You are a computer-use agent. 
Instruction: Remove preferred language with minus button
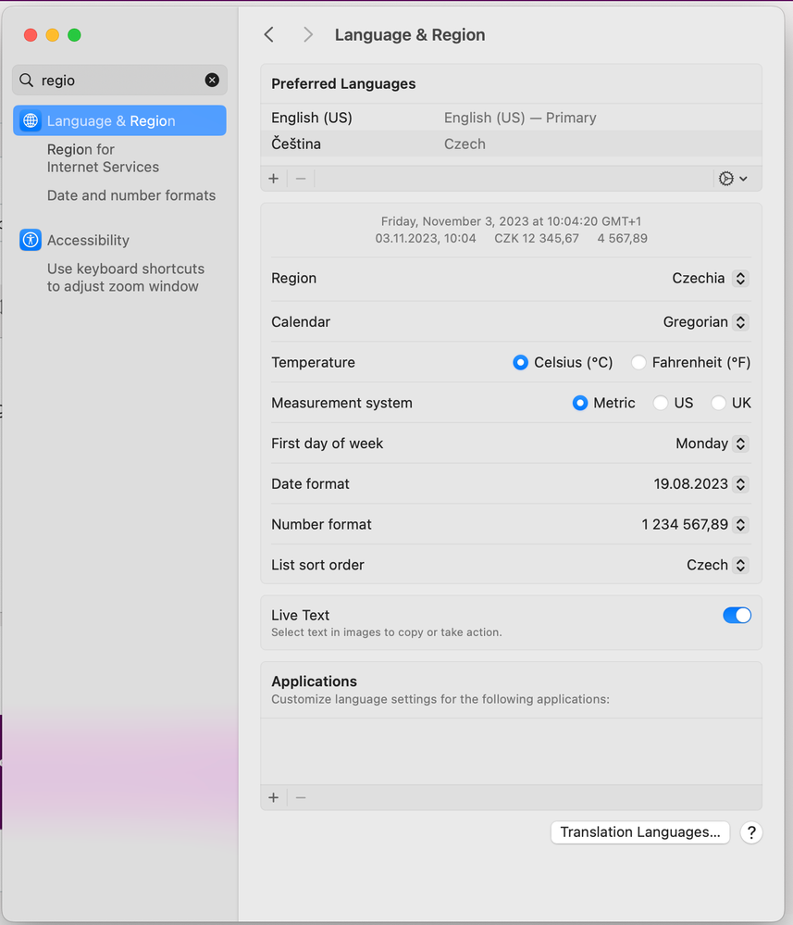click(x=301, y=178)
